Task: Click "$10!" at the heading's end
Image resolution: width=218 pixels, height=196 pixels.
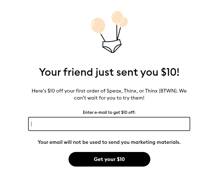Action: click(x=170, y=72)
